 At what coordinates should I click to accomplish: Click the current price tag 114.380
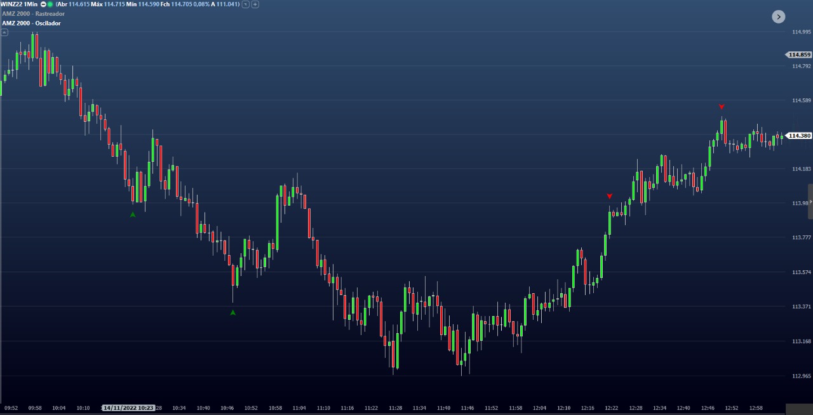tap(799, 136)
